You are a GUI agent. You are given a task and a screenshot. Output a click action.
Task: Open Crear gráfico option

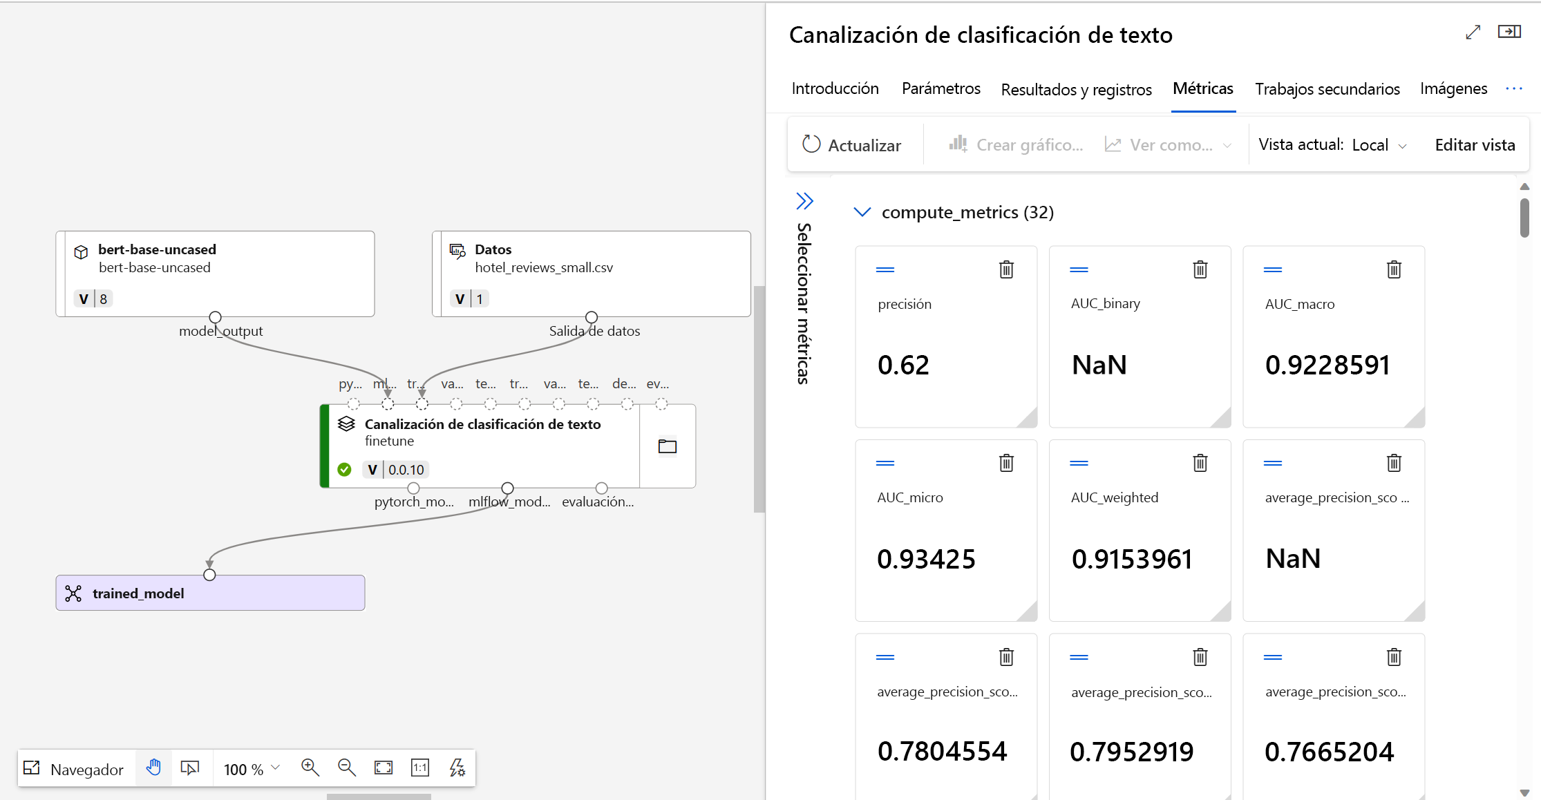pyautogui.click(x=1016, y=145)
